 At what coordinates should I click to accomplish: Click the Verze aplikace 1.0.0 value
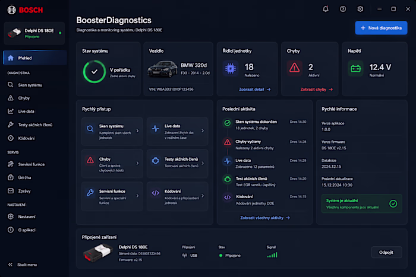326,129
